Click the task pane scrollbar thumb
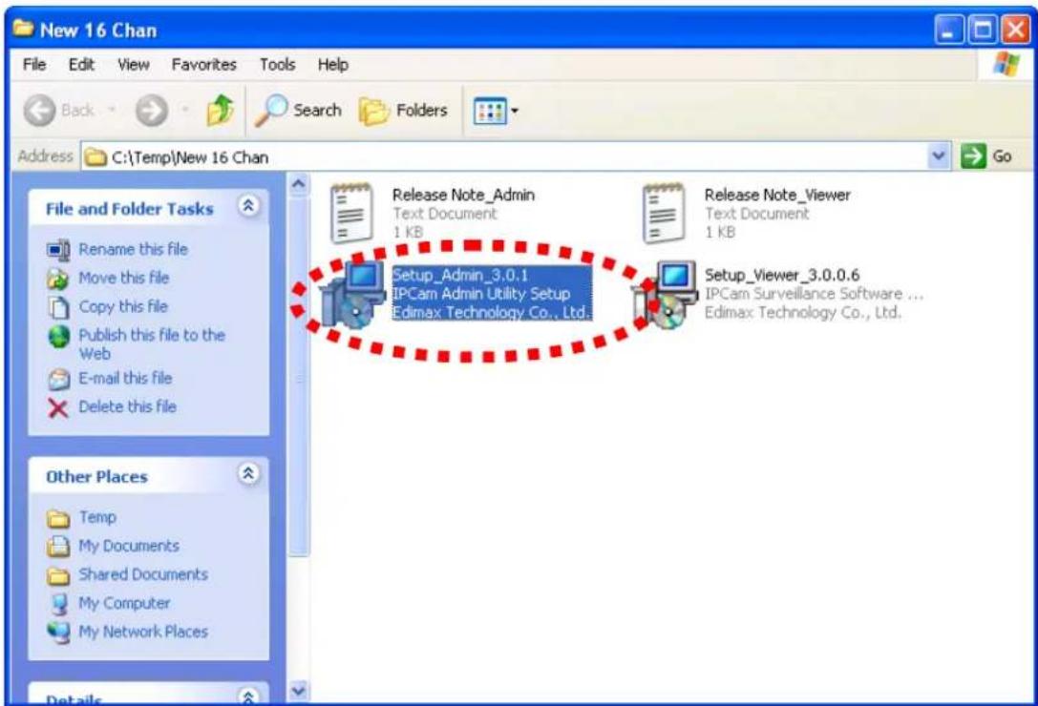Viewport: 1038px width, 706px height. pyautogui.click(x=299, y=376)
